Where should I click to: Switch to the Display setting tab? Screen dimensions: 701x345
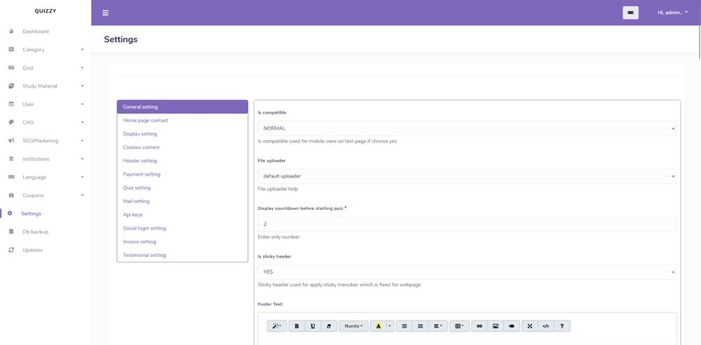[x=182, y=134]
